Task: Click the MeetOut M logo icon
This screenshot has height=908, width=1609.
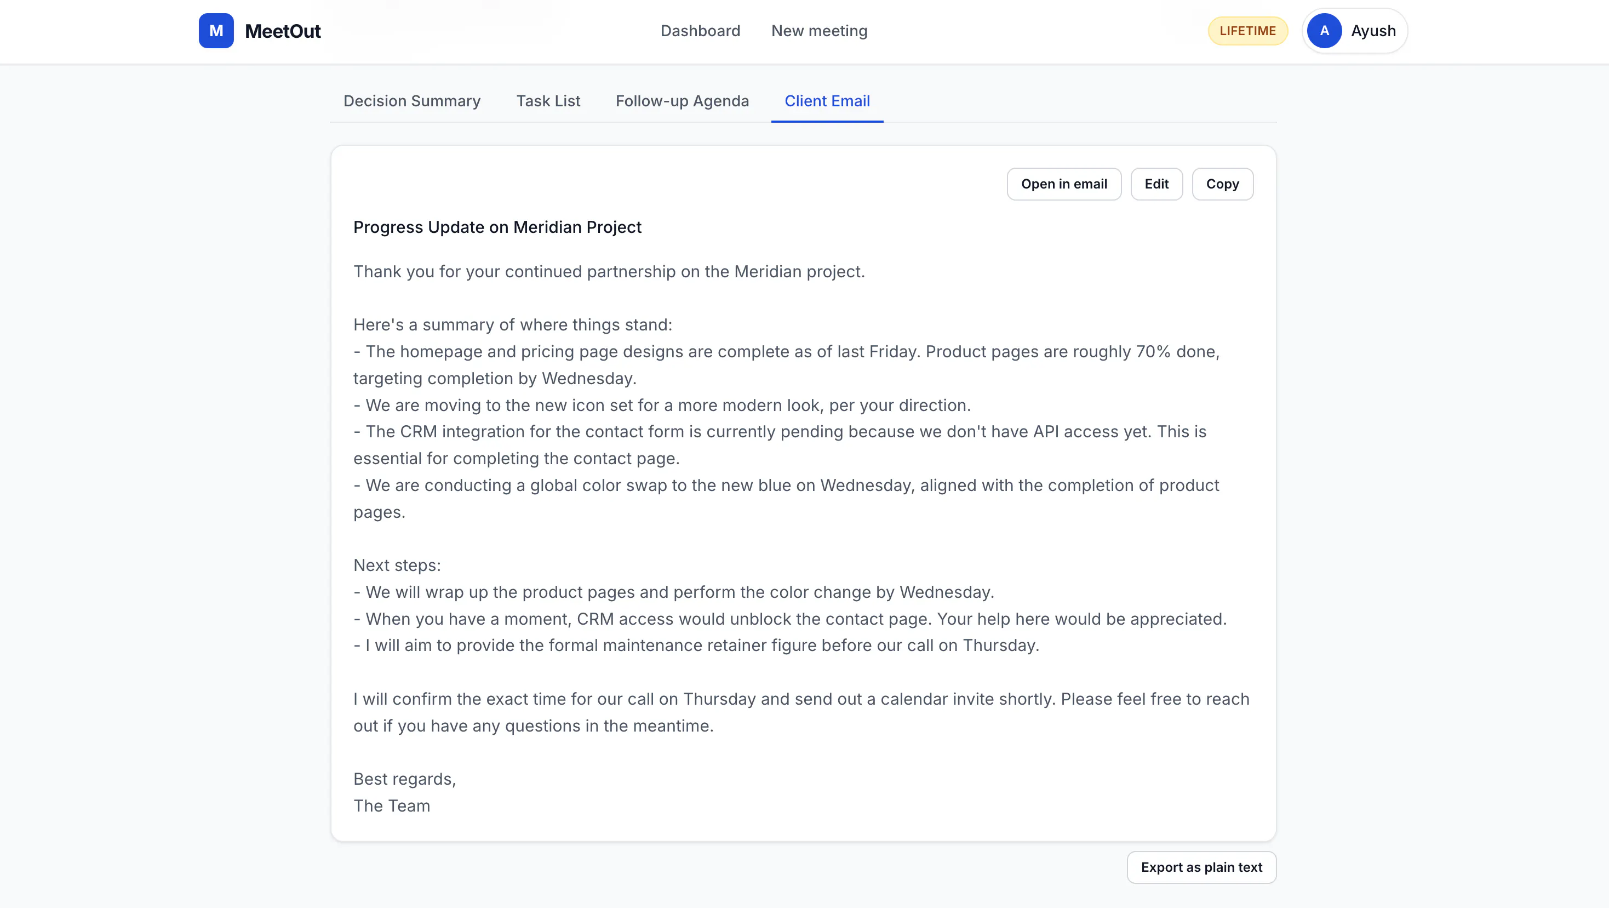Action: tap(216, 31)
